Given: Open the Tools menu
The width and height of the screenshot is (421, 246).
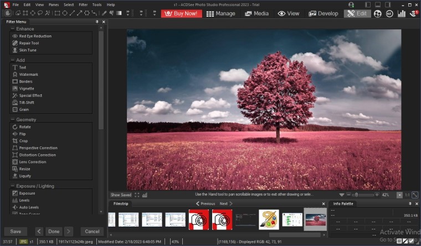Looking at the screenshot, I should [96, 4].
